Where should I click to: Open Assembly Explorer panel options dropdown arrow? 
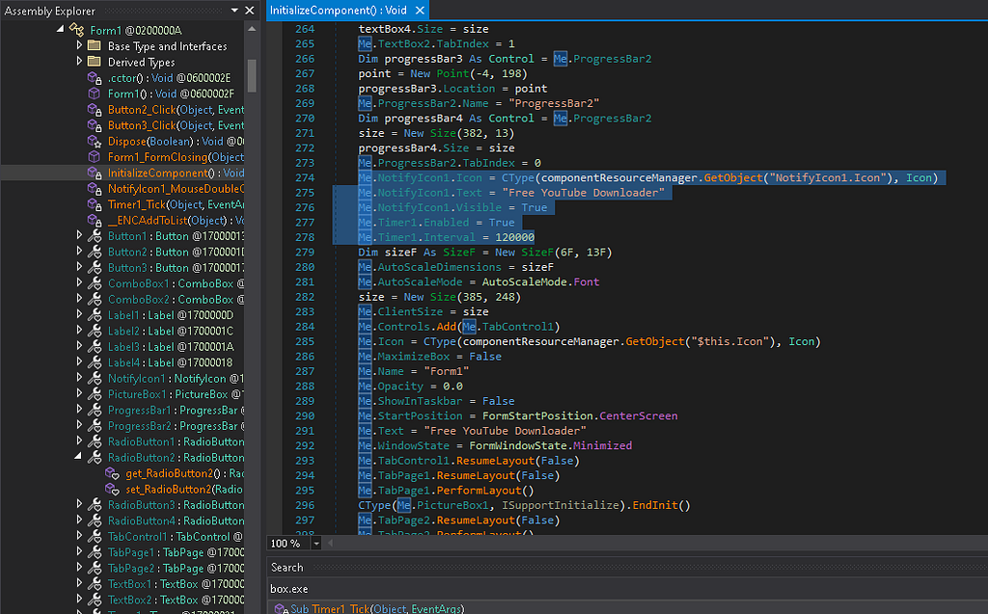[x=234, y=10]
